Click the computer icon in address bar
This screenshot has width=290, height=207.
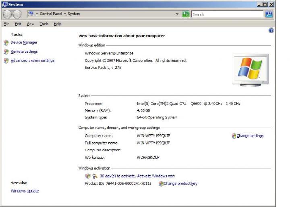coord(31,14)
